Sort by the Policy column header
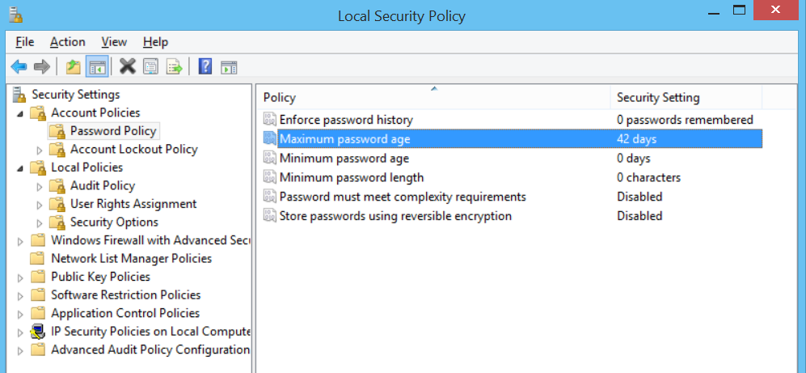Image resolution: width=806 pixels, height=373 pixels. [x=433, y=97]
